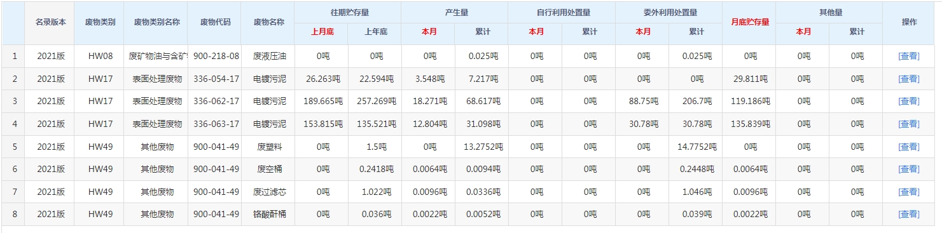The width and height of the screenshot is (942, 233).
Task: Select the 月底贮存量 column header
Action: tap(750, 22)
